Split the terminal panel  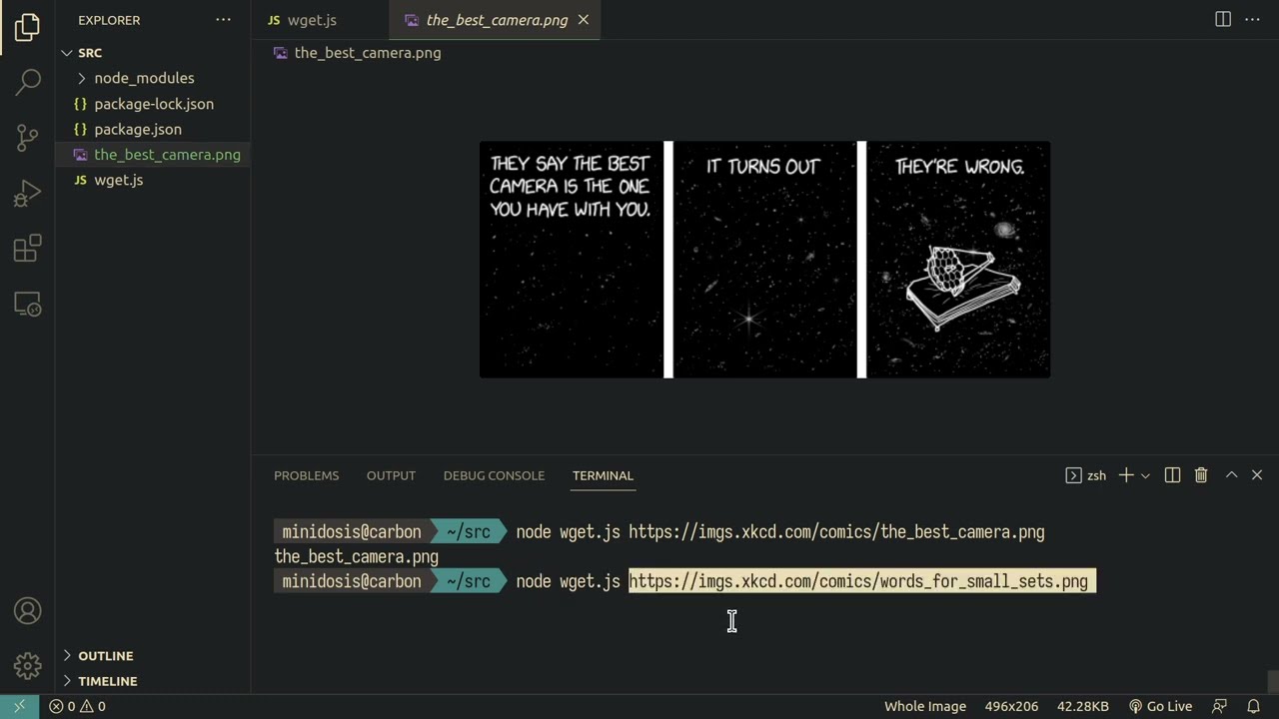point(1173,475)
